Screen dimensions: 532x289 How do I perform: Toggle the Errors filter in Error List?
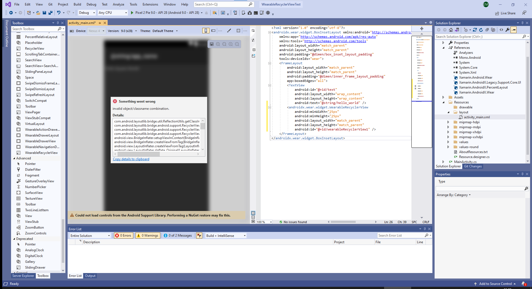[123, 236]
